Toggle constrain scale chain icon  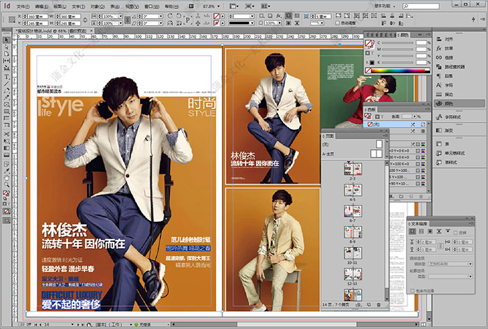coord(127,20)
